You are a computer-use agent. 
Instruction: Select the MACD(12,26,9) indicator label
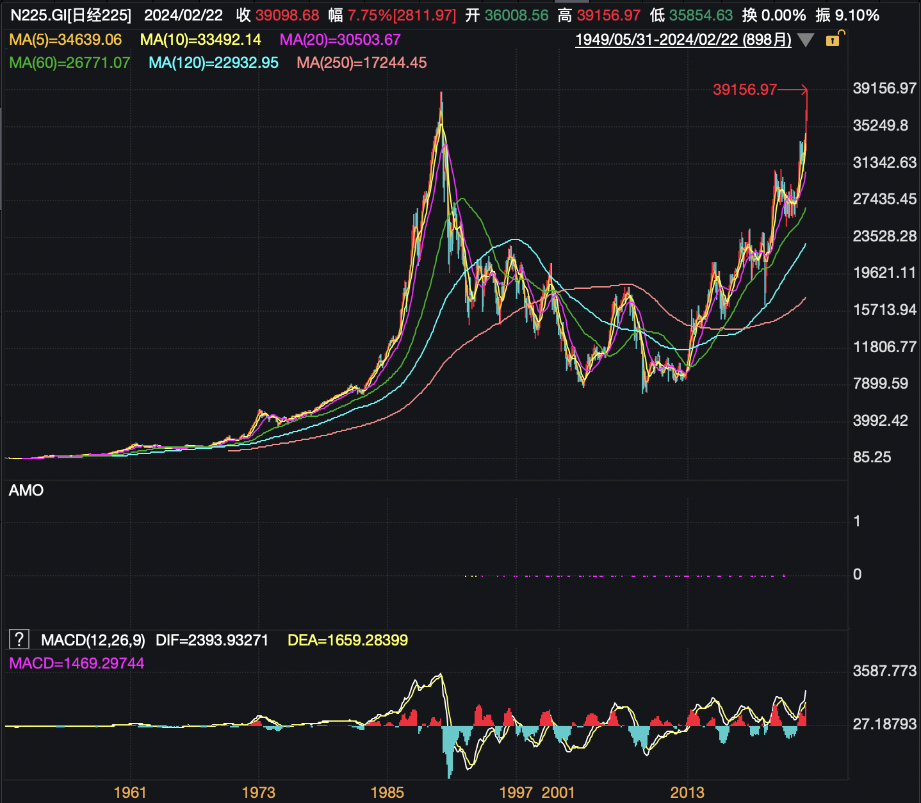[93, 640]
